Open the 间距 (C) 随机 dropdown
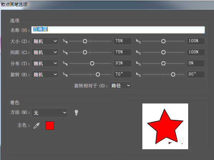Image resolution: width=214 pixels, height=160 pixels. tap(45, 52)
